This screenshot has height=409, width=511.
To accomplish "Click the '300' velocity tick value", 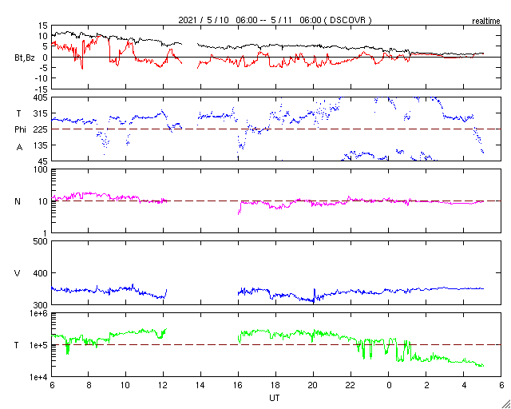I will tap(41, 304).
